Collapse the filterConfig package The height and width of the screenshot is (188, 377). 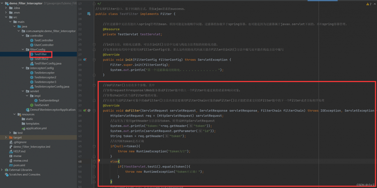[23, 50]
